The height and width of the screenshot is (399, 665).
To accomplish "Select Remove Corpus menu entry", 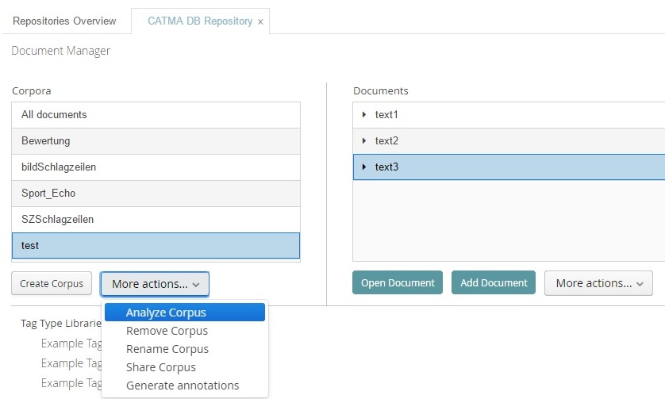I will (x=167, y=331).
